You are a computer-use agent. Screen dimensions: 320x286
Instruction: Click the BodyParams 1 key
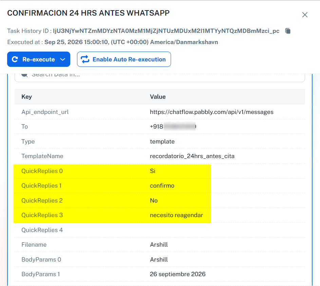(x=41, y=274)
